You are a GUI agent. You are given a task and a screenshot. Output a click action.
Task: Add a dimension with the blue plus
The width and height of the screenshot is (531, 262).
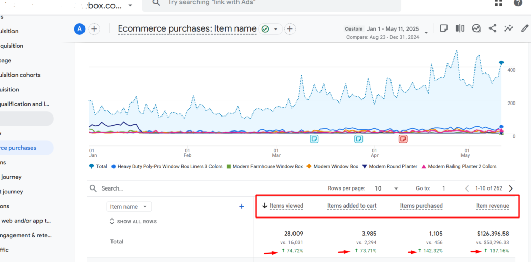(241, 206)
